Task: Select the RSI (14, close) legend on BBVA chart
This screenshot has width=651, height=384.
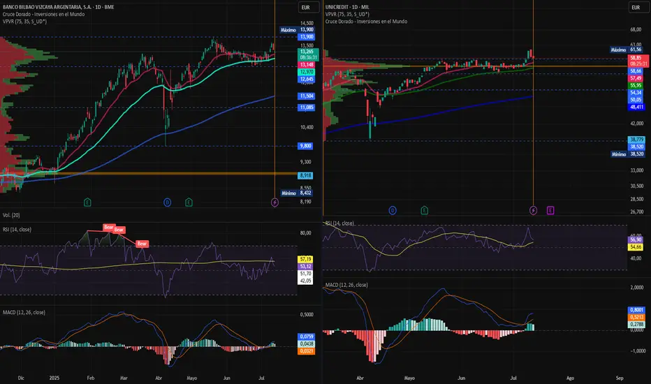Action: 17,230
